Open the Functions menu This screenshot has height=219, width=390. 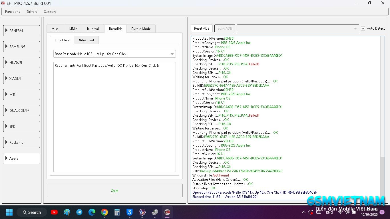13,12
